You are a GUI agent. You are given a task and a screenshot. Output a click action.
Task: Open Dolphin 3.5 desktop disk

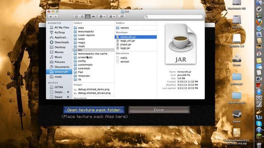(x=236, y=40)
